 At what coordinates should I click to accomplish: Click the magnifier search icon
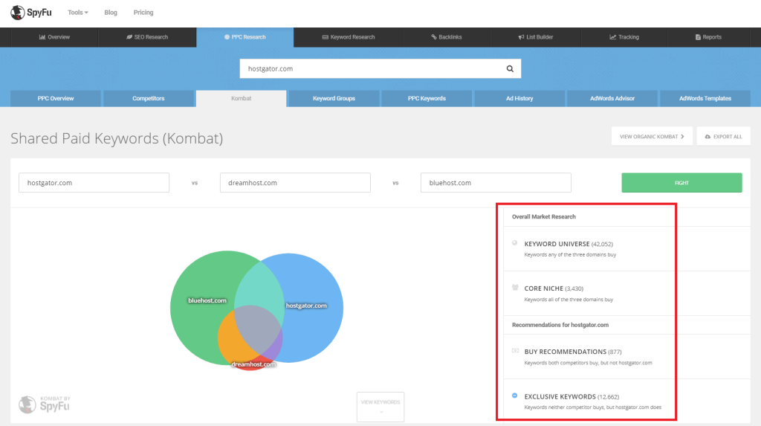point(510,68)
